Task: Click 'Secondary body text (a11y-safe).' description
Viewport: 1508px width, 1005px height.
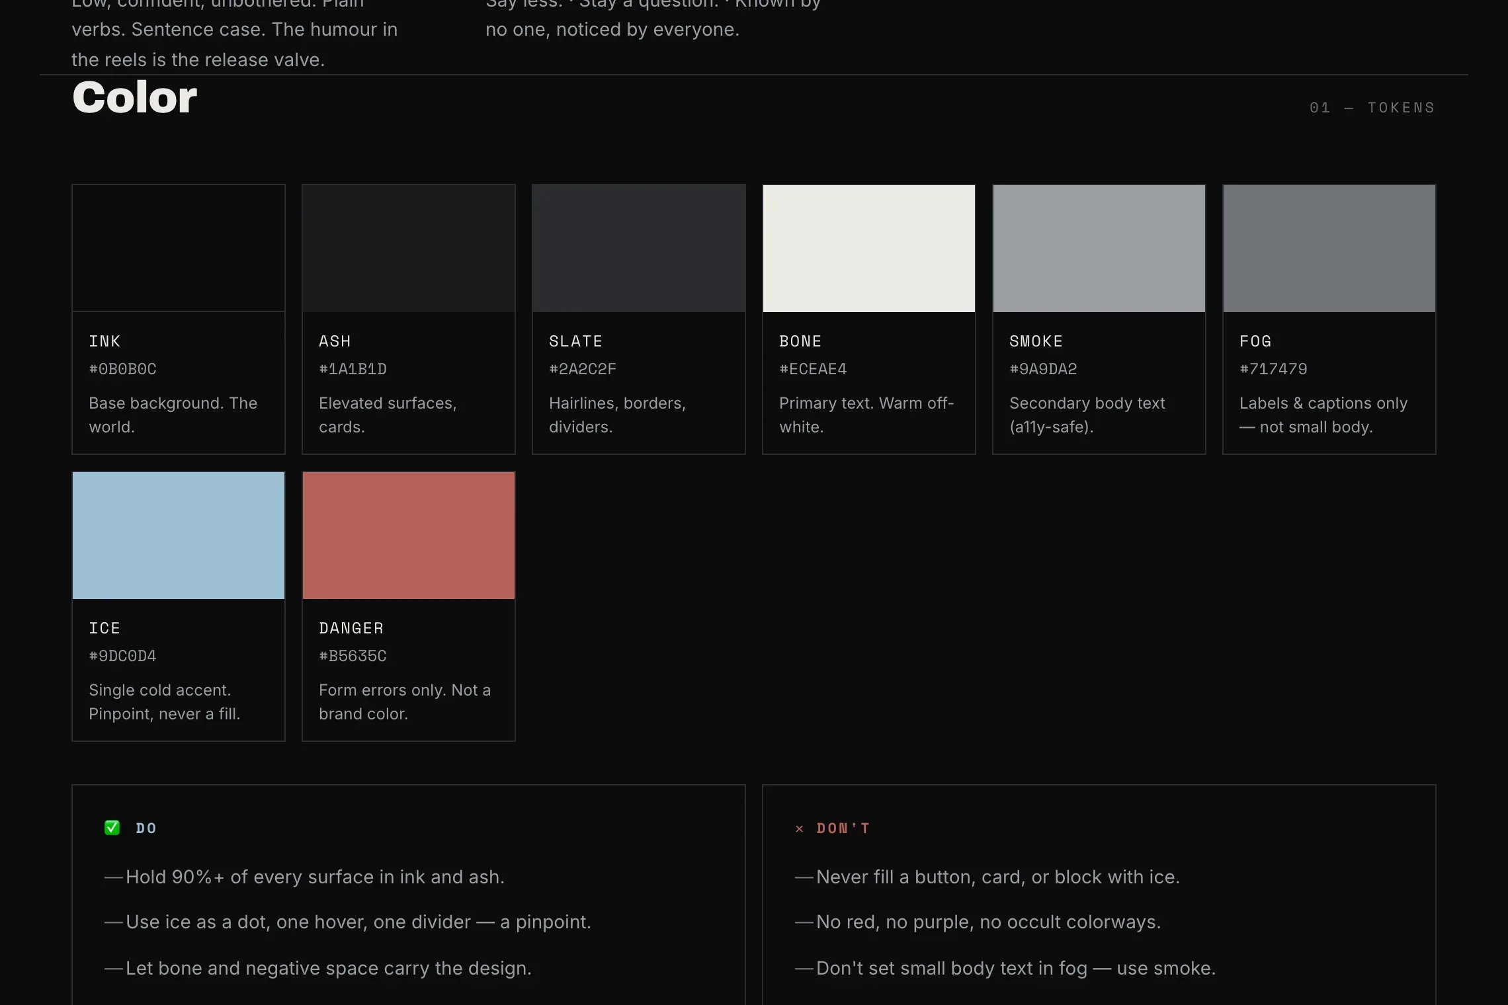Action: coord(1087,415)
